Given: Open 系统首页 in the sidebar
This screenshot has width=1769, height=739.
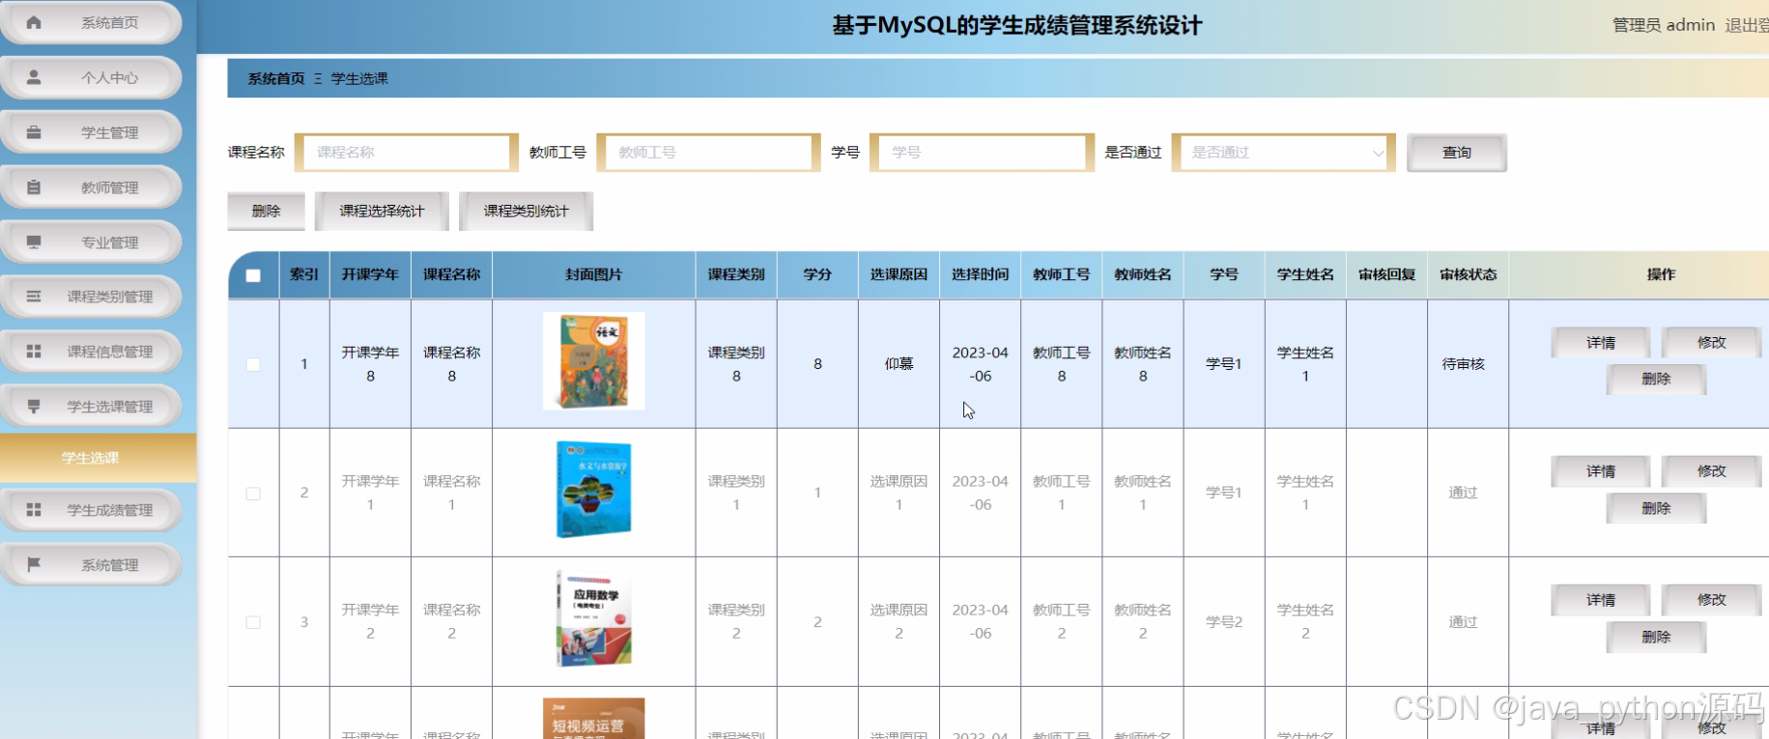Looking at the screenshot, I should click(92, 22).
